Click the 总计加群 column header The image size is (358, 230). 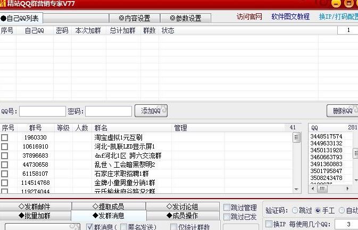123,30
